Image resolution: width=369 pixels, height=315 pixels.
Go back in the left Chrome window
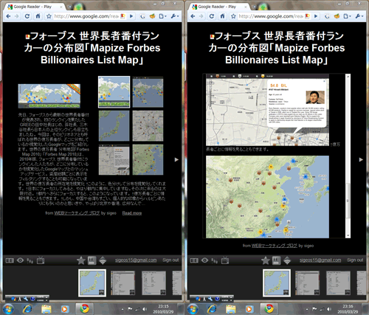point(8,16)
